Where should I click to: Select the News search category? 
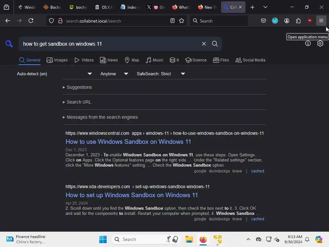[x=109, y=60]
